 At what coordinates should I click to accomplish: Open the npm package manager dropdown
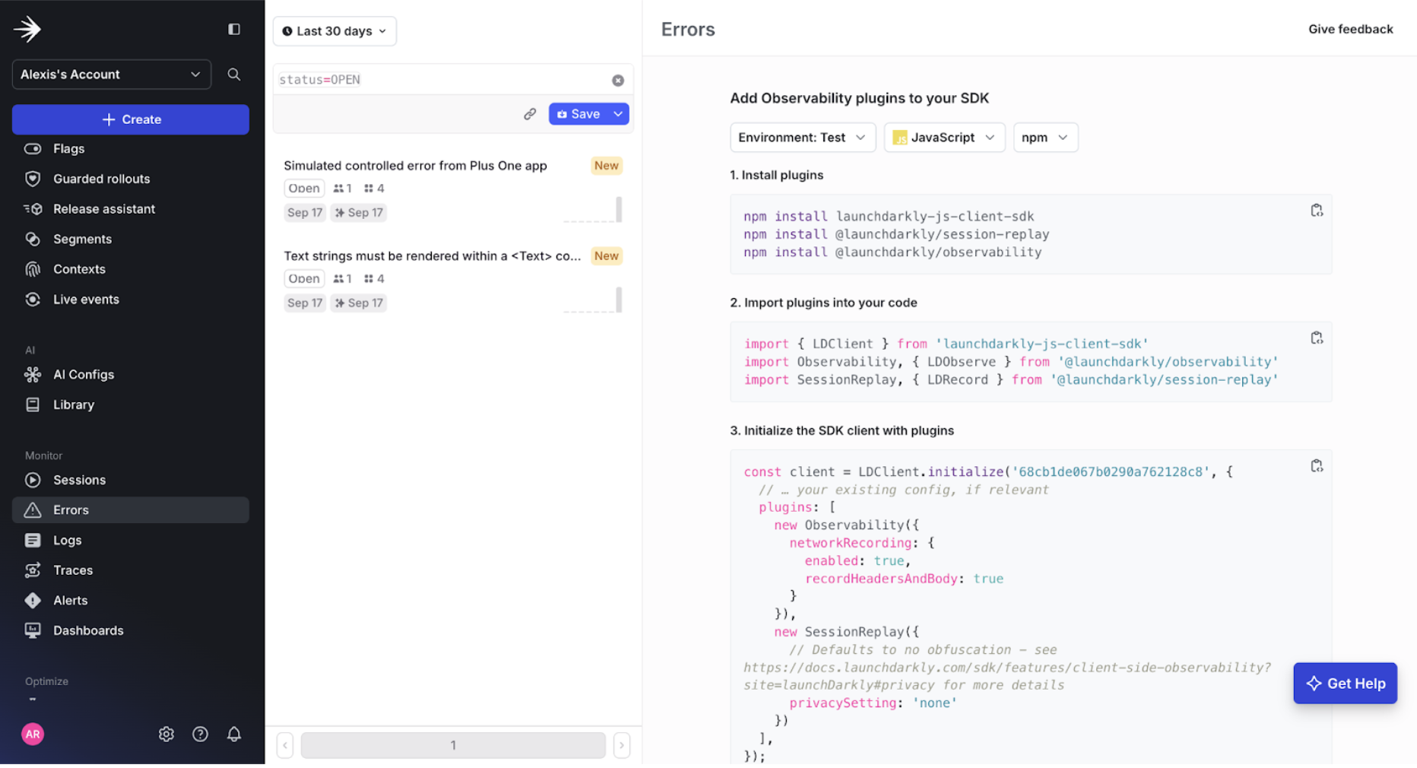(x=1045, y=137)
